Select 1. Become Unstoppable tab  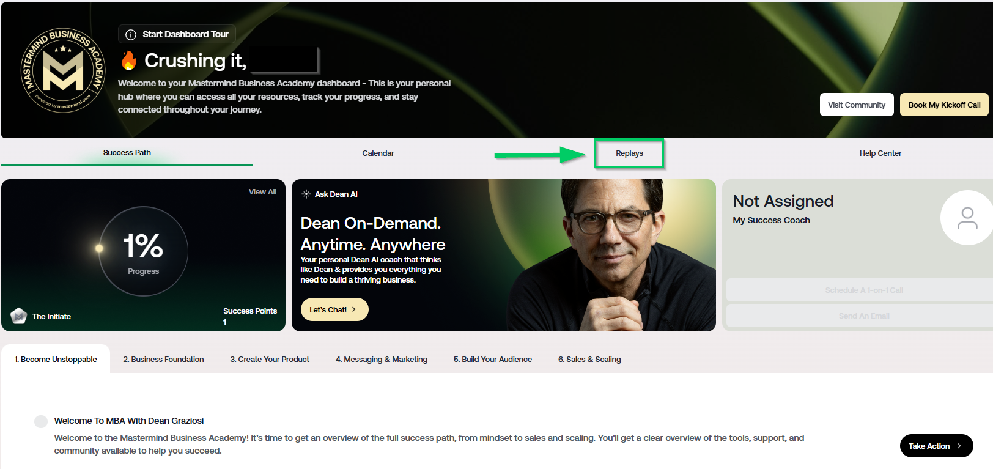tap(56, 359)
